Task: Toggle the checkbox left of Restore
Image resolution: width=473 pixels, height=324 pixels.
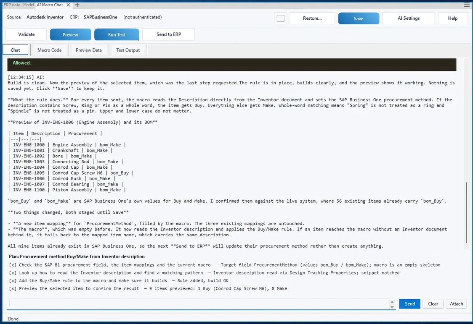Action: pyautogui.click(x=281, y=18)
